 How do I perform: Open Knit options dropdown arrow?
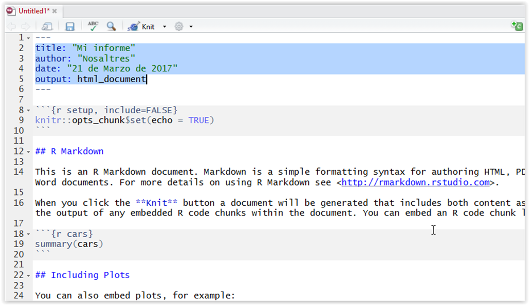tap(165, 27)
